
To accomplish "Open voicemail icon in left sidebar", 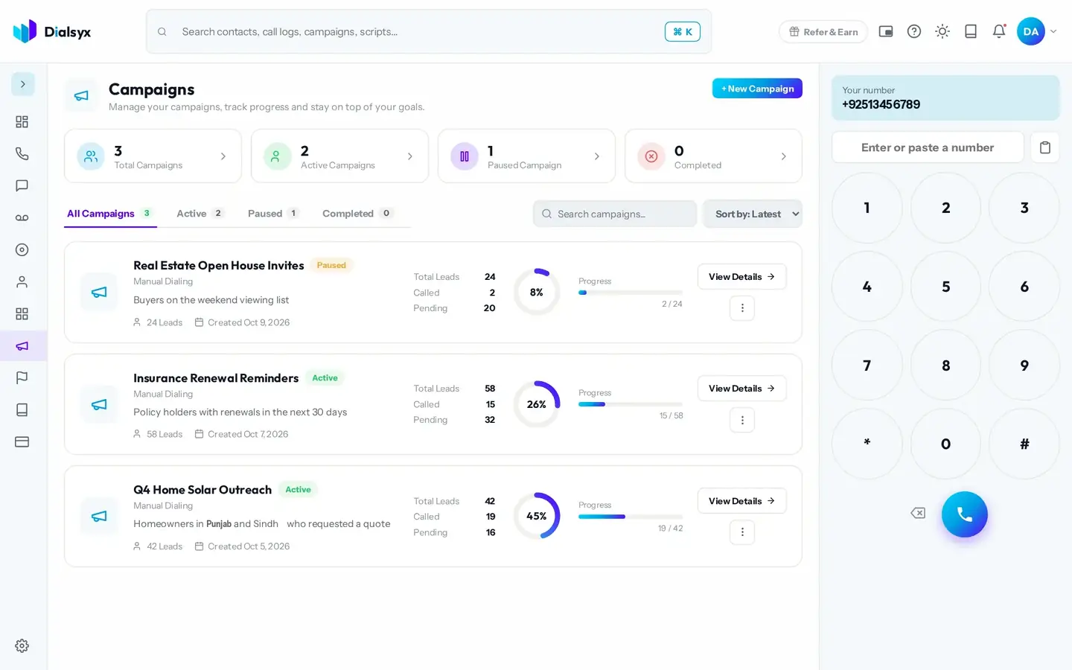I will [x=22, y=218].
